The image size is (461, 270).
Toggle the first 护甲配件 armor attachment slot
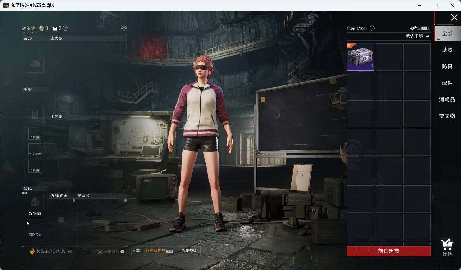click(35, 133)
